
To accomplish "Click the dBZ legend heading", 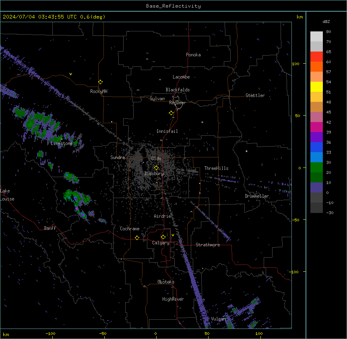I will (326, 21).
